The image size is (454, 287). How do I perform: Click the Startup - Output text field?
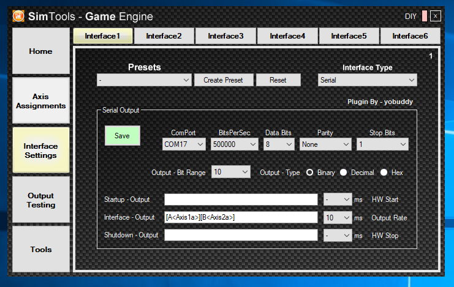pyautogui.click(x=241, y=199)
